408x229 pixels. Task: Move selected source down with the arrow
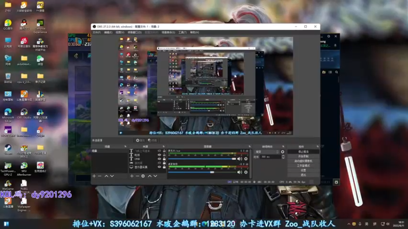point(156,176)
